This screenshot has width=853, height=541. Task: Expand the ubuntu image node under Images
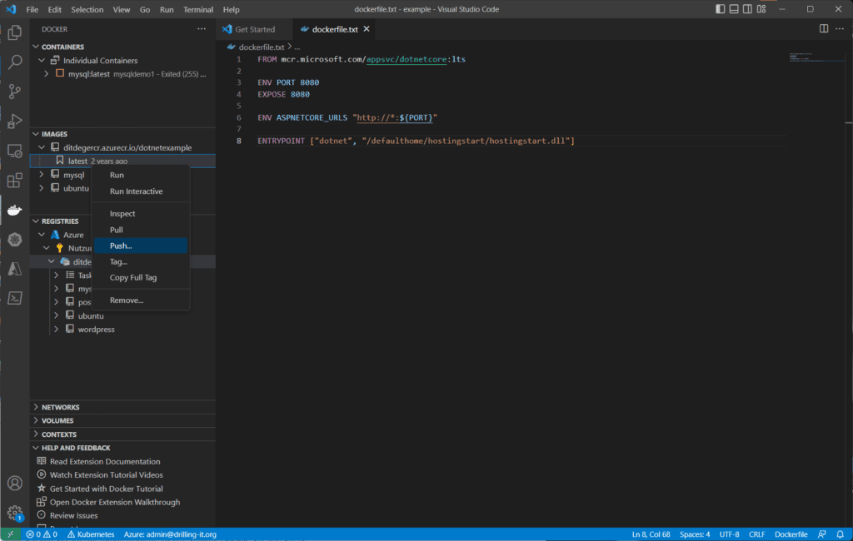pyautogui.click(x=42, y=188)
